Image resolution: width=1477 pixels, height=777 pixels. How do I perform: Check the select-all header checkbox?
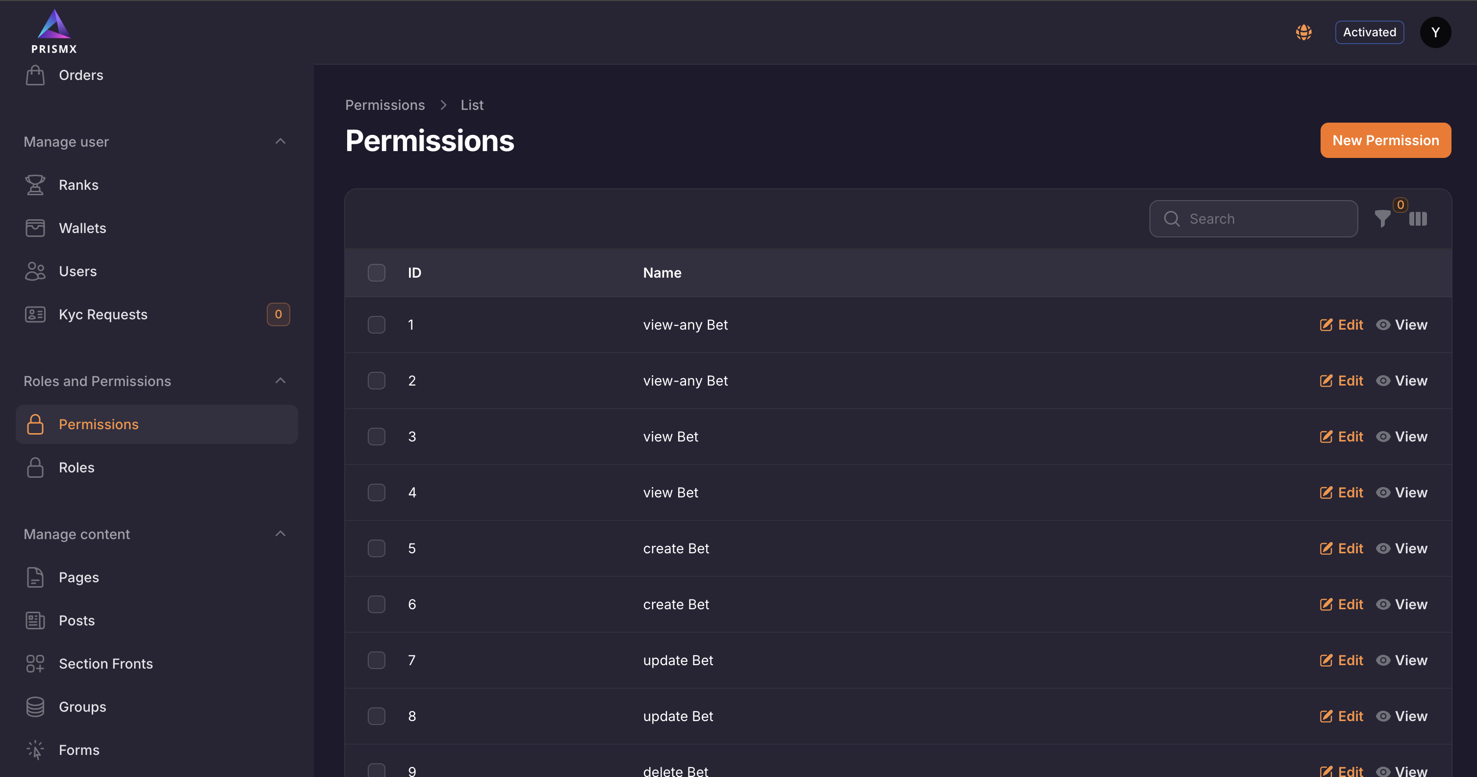[x=376, y=273]
